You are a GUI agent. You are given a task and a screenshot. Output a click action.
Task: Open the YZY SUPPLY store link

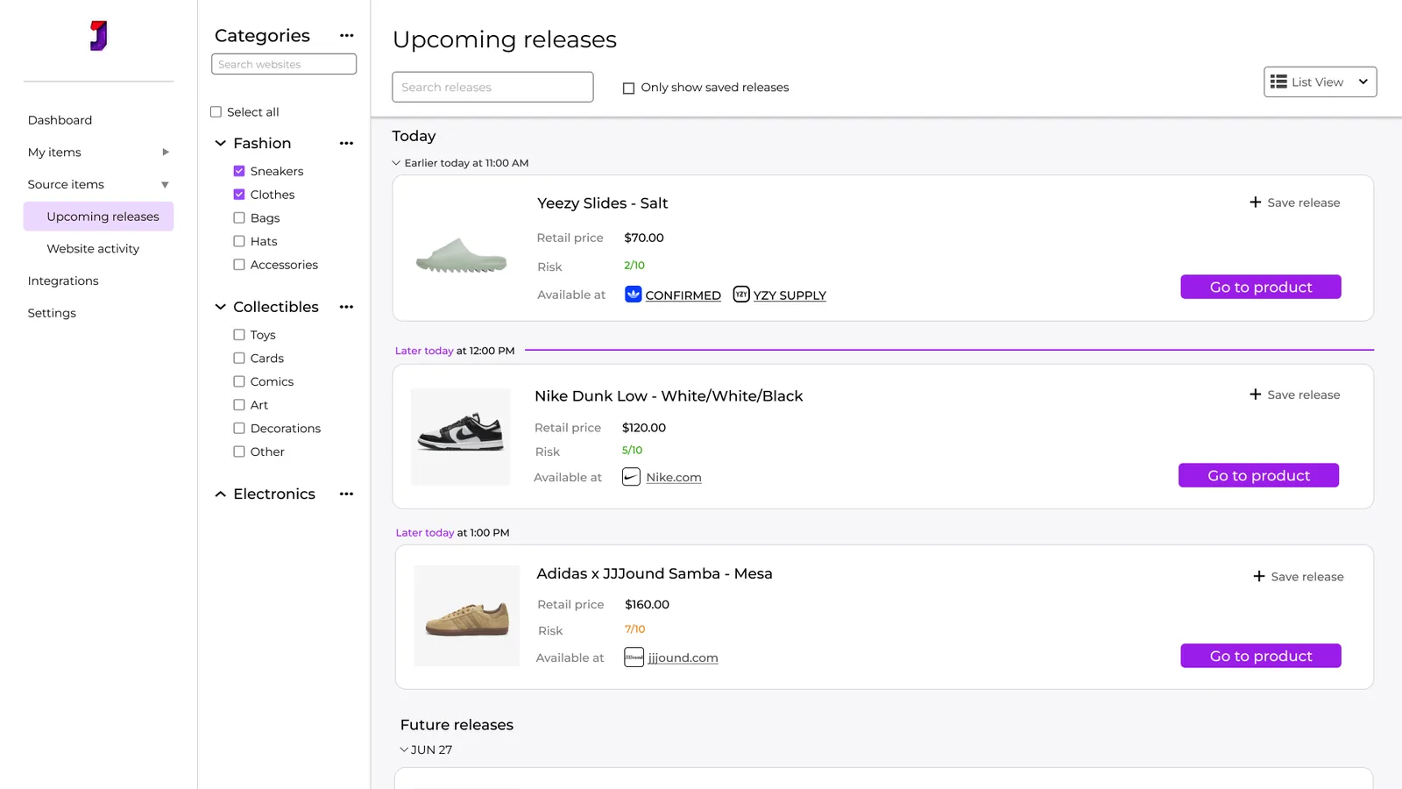pos(790,295)
